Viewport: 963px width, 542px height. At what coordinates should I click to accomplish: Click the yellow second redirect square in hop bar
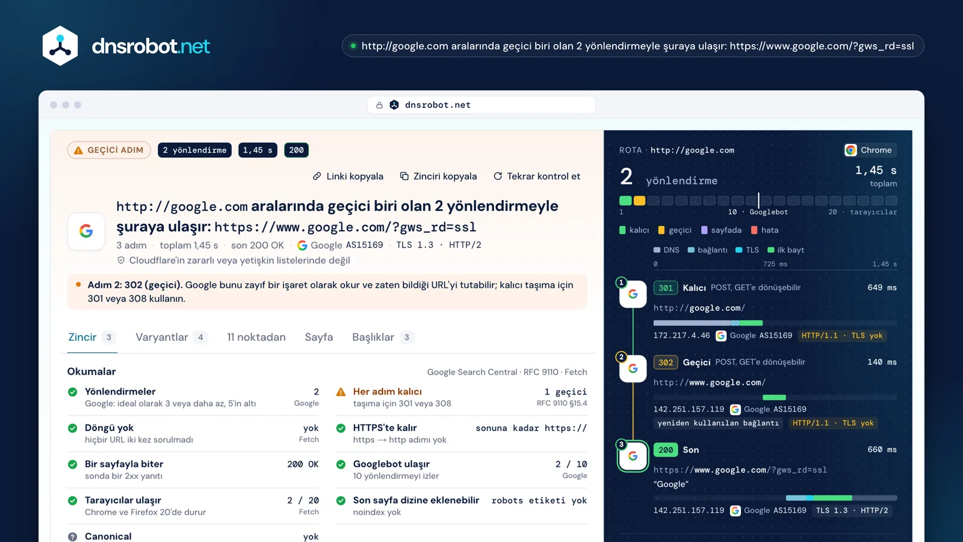(x=639, y=201)
